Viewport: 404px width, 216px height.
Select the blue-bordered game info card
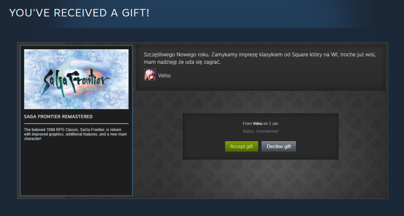coord(76,120)
